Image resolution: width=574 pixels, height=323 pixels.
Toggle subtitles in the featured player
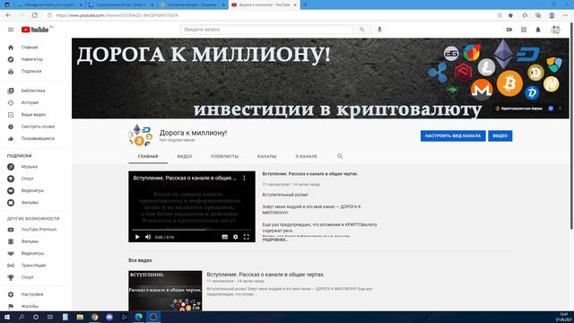pyautogui.click(x=225, y=237)
